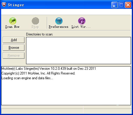Select the 'Copyright (c) 2011 McAfee' log line
Image resolution: width=133 pixels, height=115 pixels.
point(38,73)
